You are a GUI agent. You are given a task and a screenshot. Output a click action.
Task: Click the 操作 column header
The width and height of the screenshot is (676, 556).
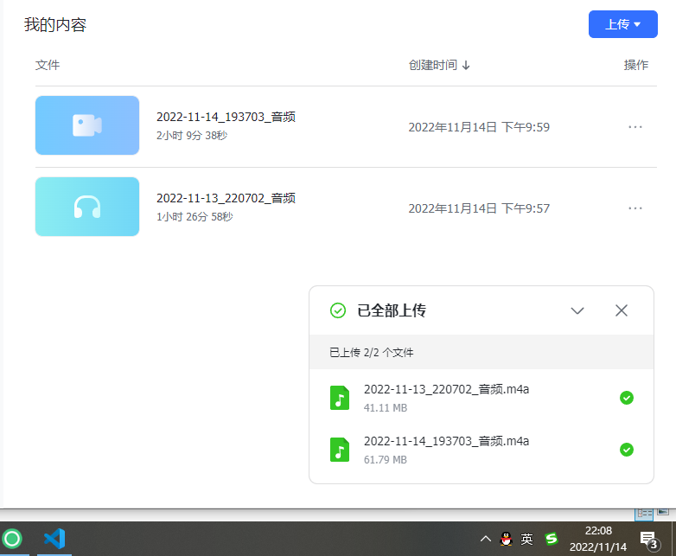pos(636,65)
